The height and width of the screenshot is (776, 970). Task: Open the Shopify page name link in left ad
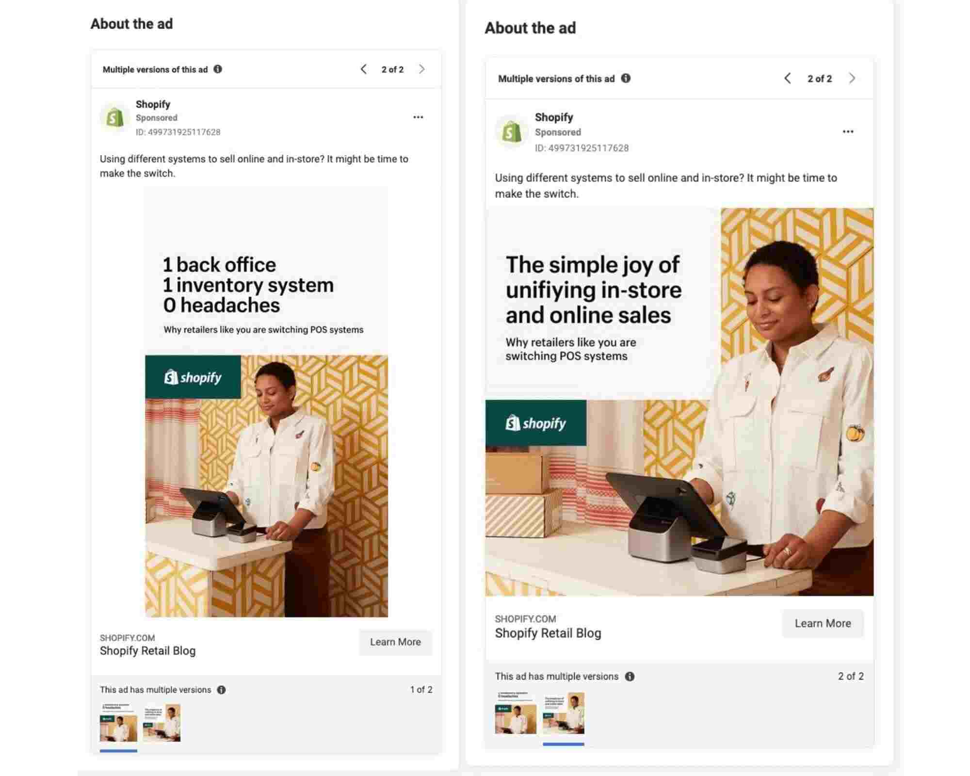point(153,104)
